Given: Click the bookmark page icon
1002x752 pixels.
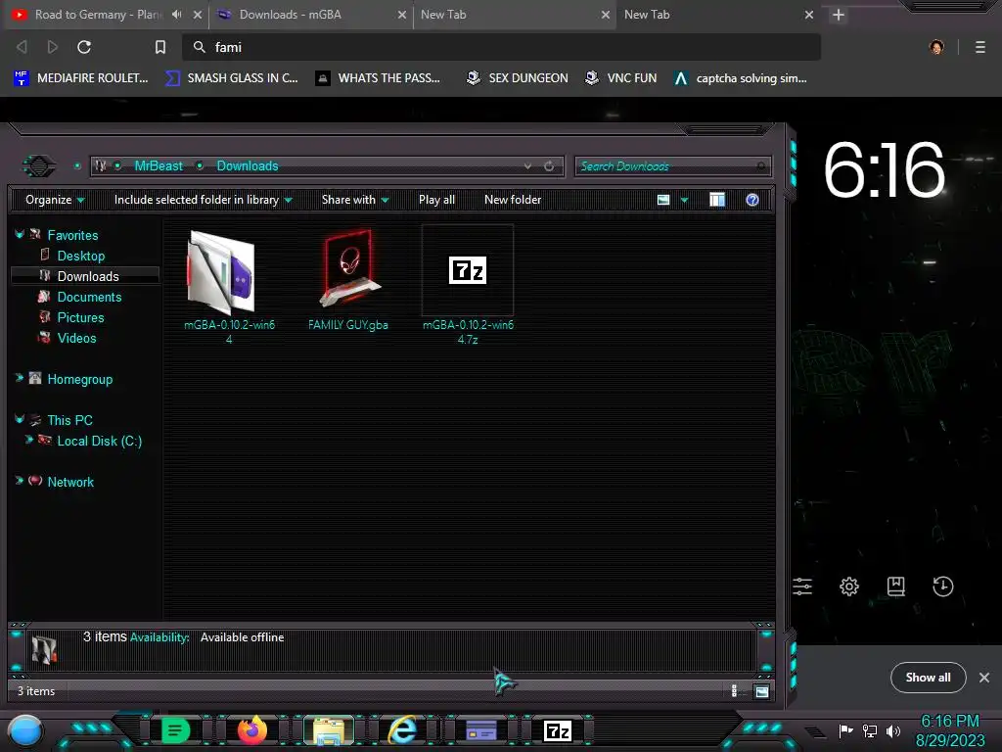Looking at the screenshot, I should 160,47.
